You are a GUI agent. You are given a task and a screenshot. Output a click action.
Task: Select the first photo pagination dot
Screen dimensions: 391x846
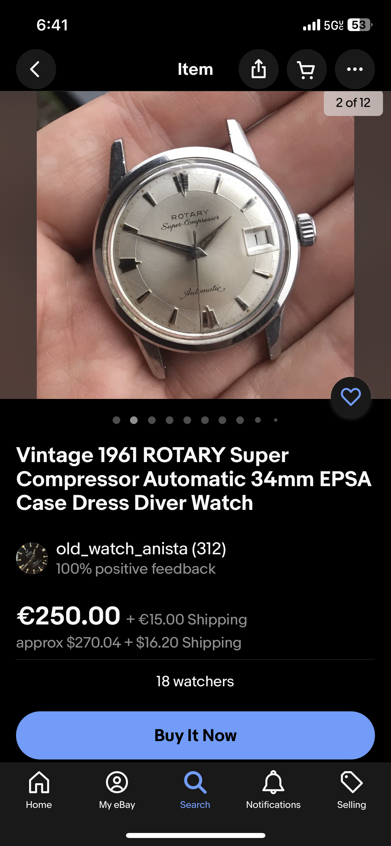click(116, 420)
